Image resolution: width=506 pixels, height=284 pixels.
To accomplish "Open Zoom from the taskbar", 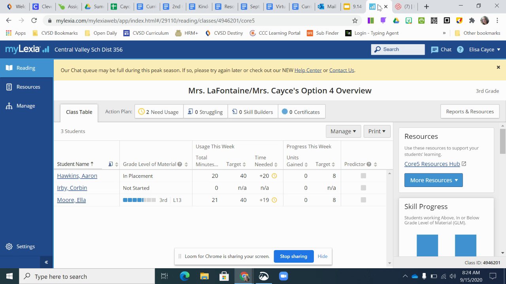I will coord(283,277).
